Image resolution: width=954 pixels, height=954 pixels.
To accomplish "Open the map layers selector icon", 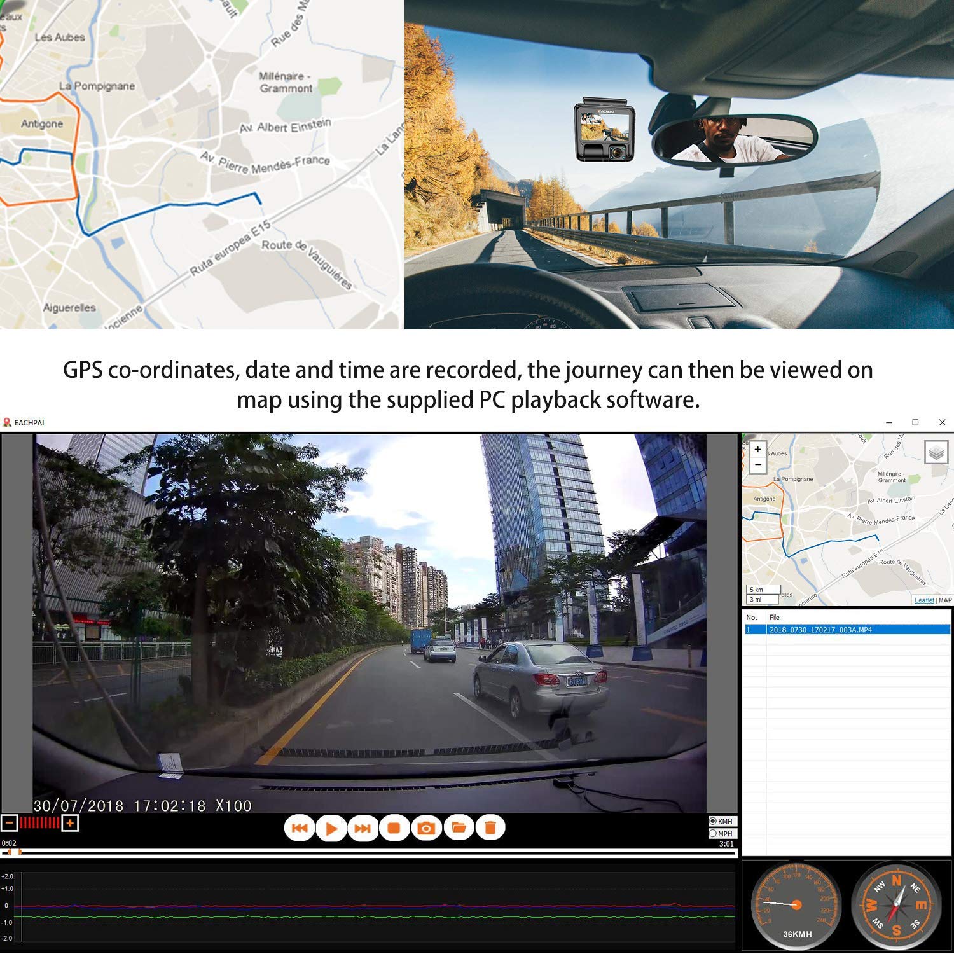I will 936,453.
